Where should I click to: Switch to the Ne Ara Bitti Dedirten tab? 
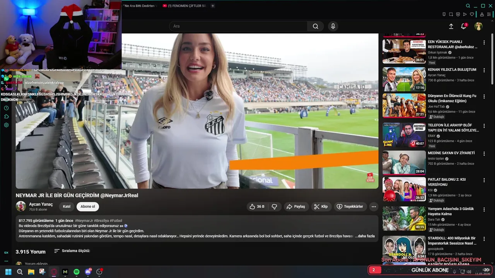point(140,6)
